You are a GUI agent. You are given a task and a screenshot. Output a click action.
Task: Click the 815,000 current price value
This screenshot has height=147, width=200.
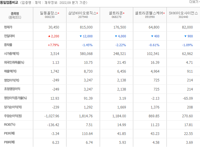86,27
